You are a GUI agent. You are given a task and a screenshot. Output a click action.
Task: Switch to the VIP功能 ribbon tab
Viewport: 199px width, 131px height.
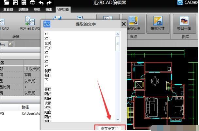(62, 9)
